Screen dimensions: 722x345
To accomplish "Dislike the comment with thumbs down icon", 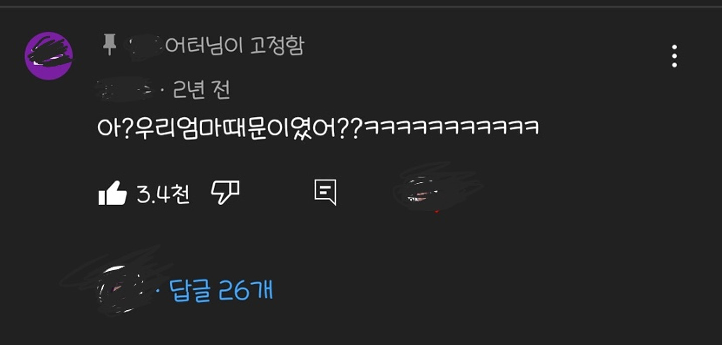I will (x=225, y=193).
